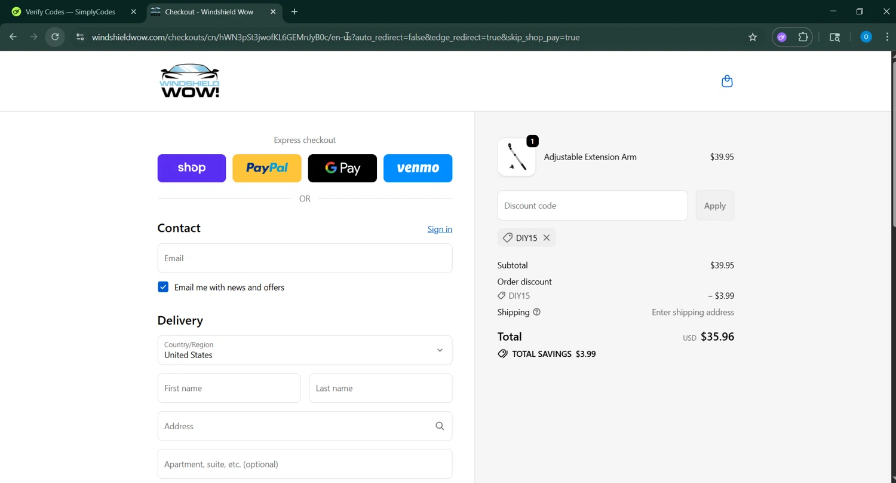Pay with Venmo button

click(x=418, y=168)
